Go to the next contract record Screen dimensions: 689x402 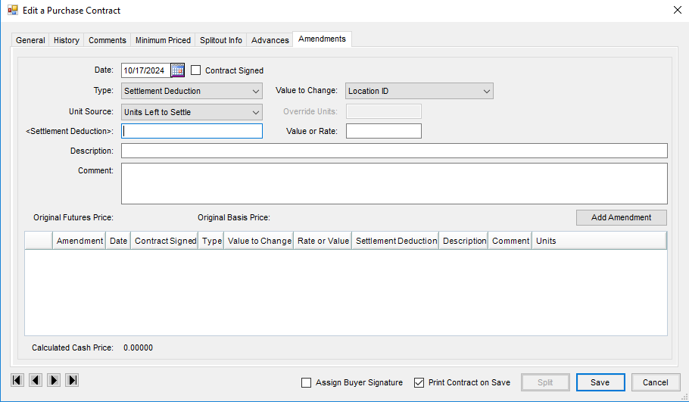[54, 380]
